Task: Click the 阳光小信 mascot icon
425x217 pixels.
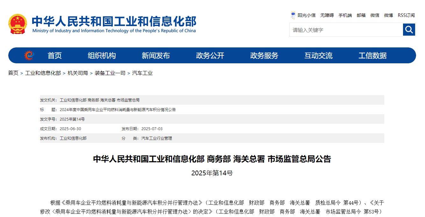Action: (x=293, y=15)
